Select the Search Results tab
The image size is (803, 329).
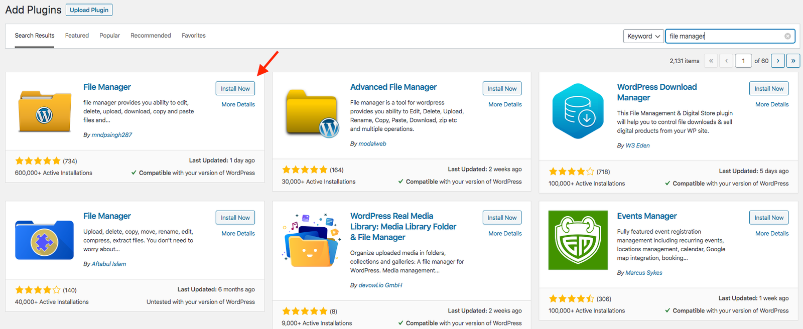(35, 36)
